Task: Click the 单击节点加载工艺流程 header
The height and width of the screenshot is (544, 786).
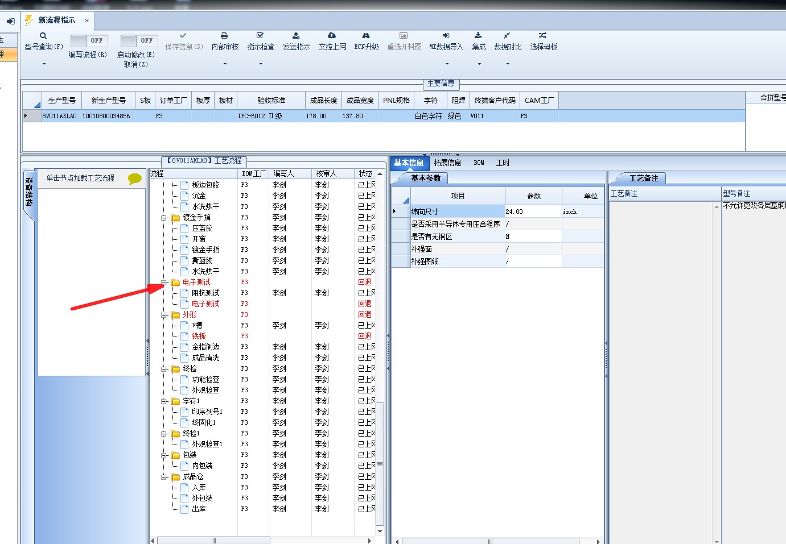Action: click(80, 178)
